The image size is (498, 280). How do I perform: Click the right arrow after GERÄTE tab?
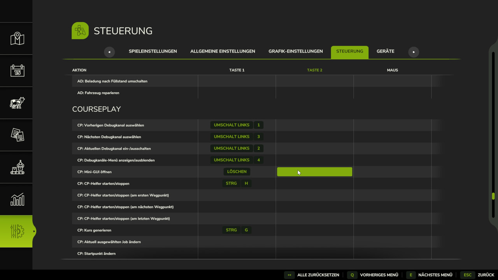tap(414, 52)
